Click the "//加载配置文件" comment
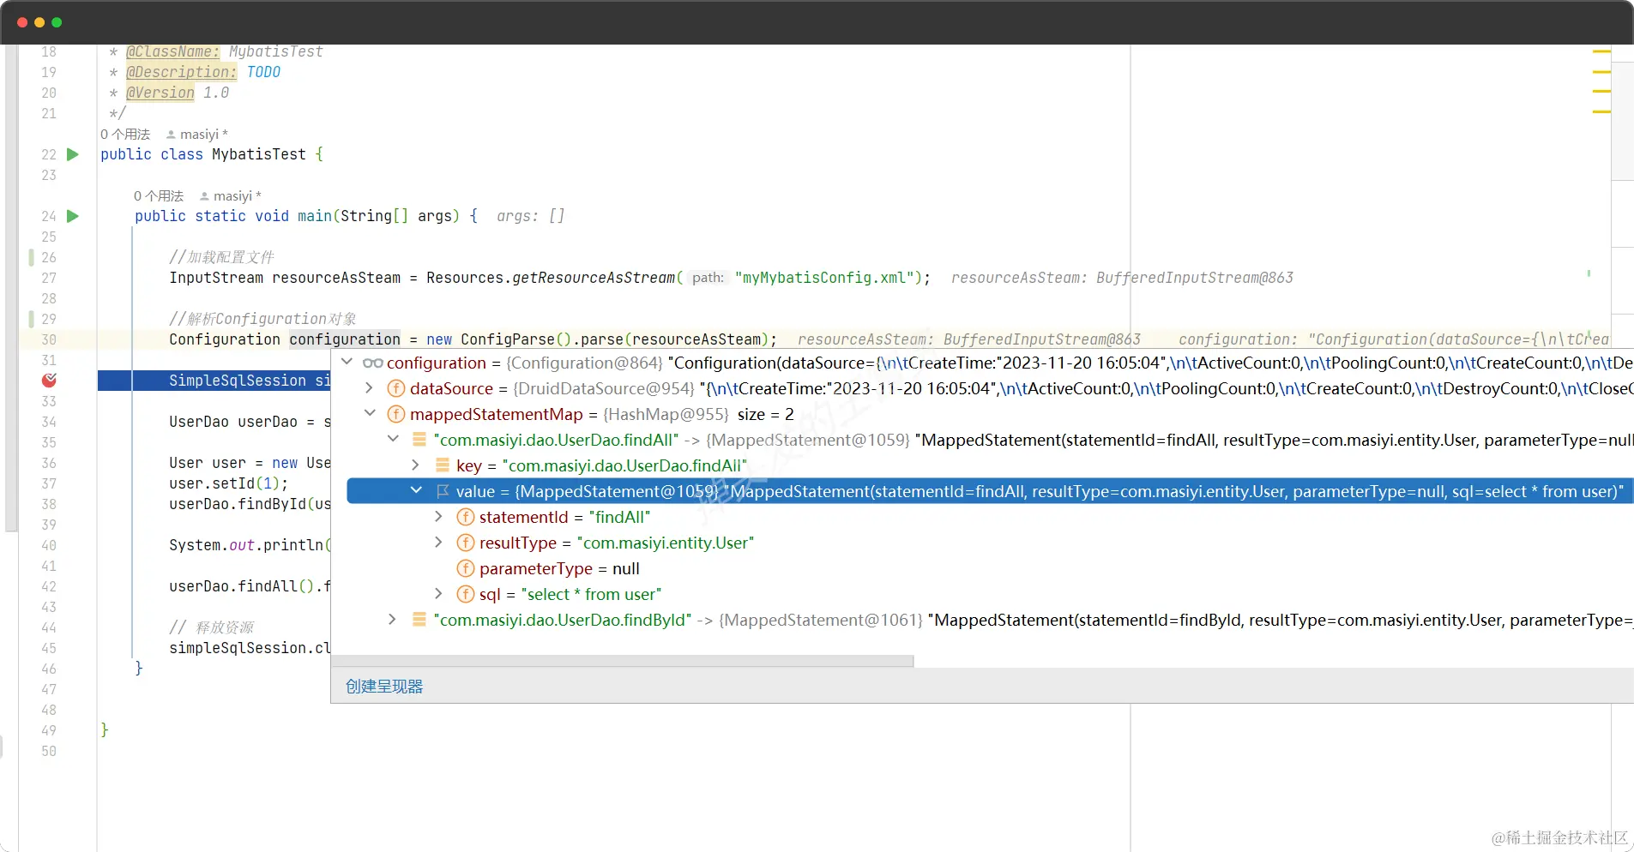Screen dimensions: 1634x852 pos(222,257)
